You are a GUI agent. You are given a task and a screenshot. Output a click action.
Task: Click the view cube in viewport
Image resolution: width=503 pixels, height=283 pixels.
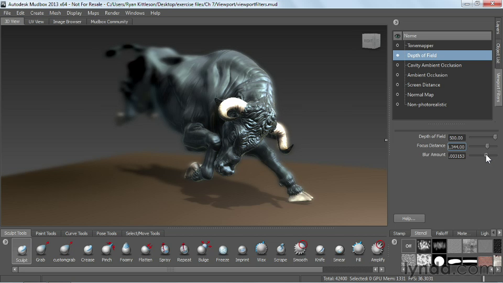click(x=371, y=41)
